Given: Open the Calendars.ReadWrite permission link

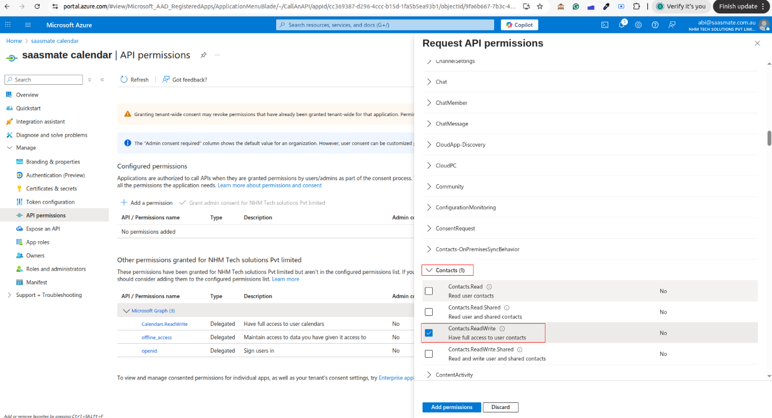Looking at the screenshot, I should coord(164,324).
